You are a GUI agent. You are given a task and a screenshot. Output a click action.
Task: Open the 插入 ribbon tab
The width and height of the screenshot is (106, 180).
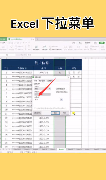pos(80,43)
